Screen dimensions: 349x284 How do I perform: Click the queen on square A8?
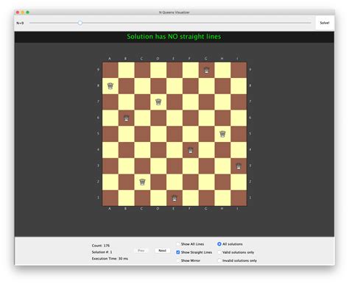[x=110, y=86]
